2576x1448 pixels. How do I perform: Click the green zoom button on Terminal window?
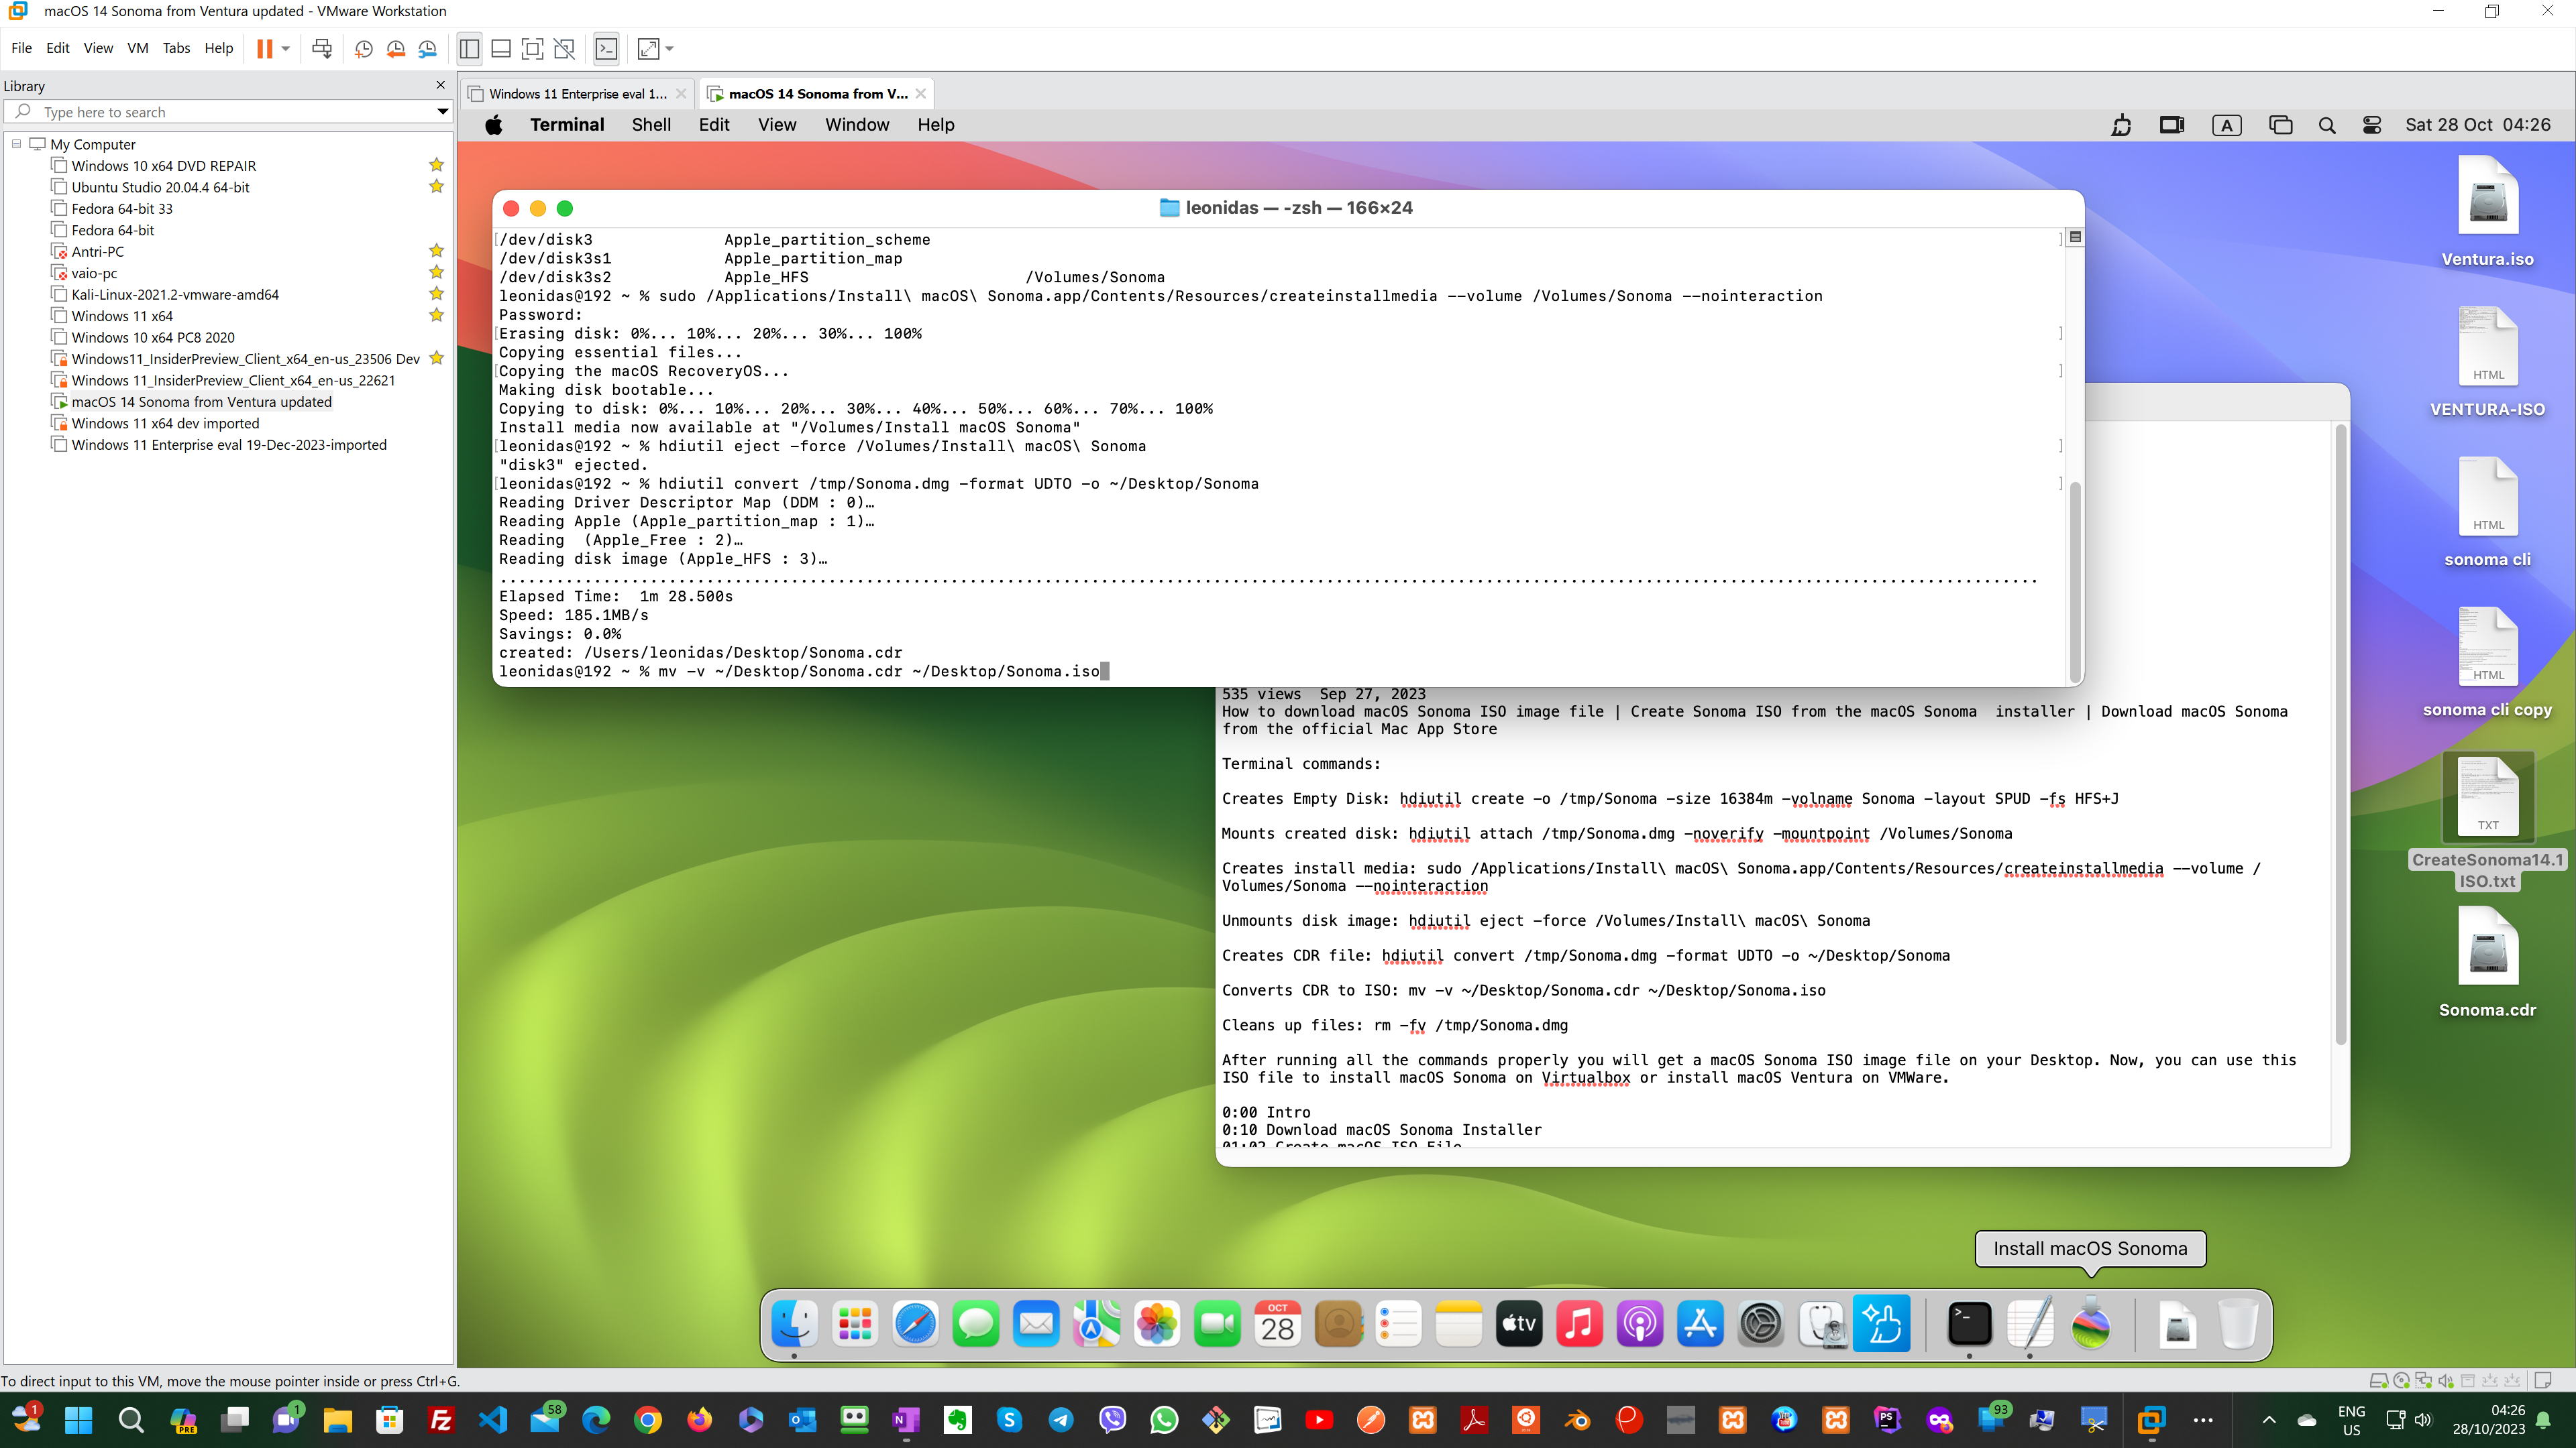click(565, 208)
